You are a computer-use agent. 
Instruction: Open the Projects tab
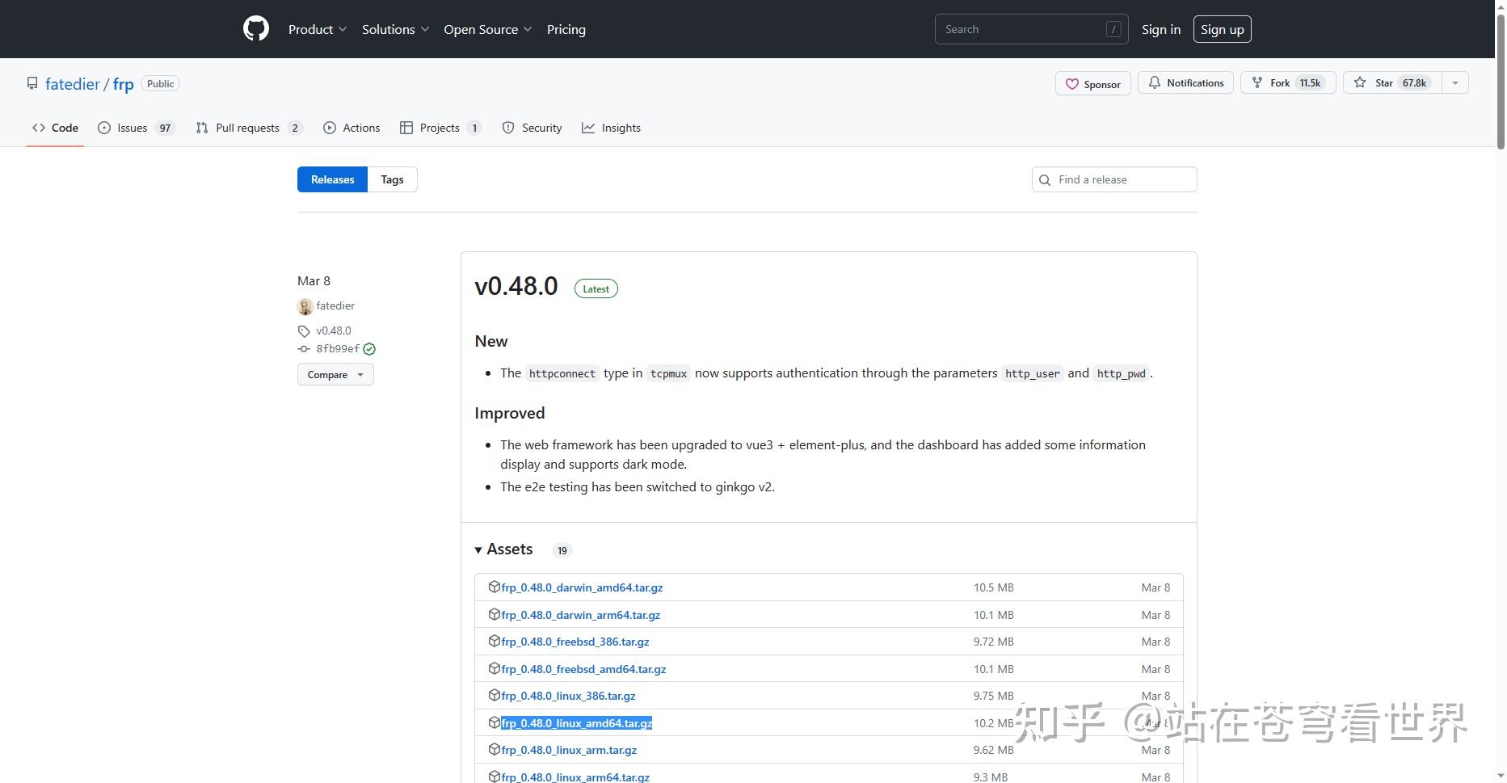click(440, 128)
